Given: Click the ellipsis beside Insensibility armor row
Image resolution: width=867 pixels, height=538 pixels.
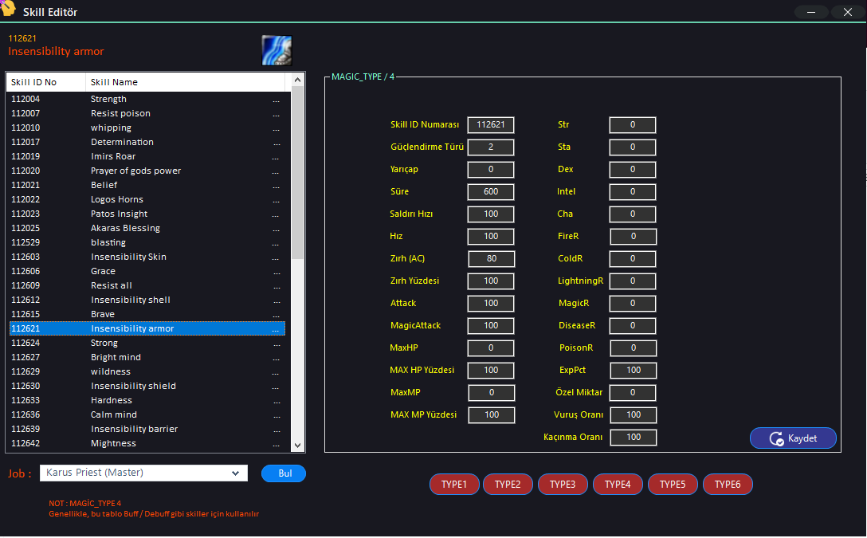Looking at the screenshot, I should (277, 329).
